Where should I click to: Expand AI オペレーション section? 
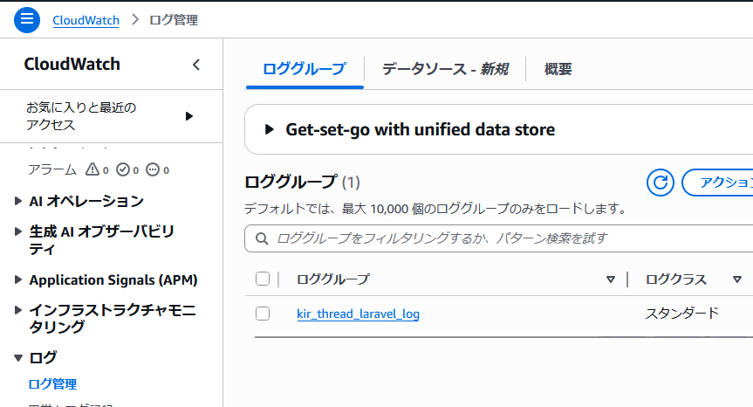19,201
